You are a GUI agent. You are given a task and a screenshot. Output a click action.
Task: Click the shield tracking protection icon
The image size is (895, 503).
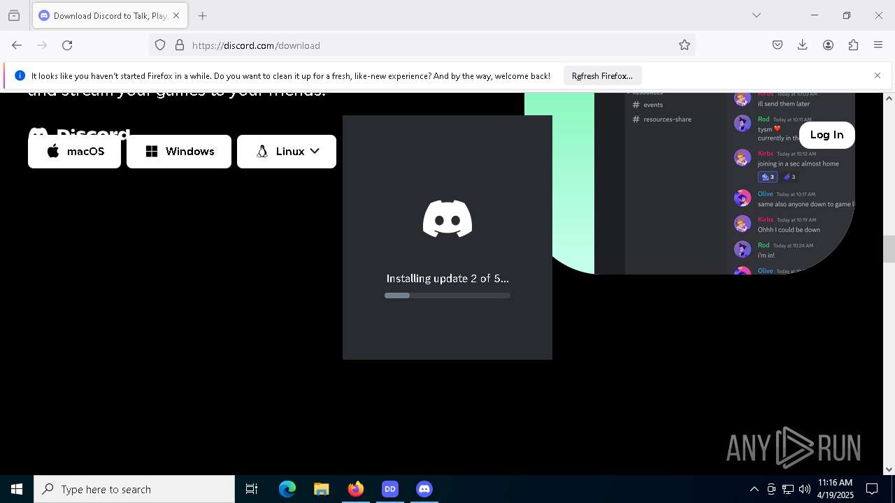pos(160,45)
